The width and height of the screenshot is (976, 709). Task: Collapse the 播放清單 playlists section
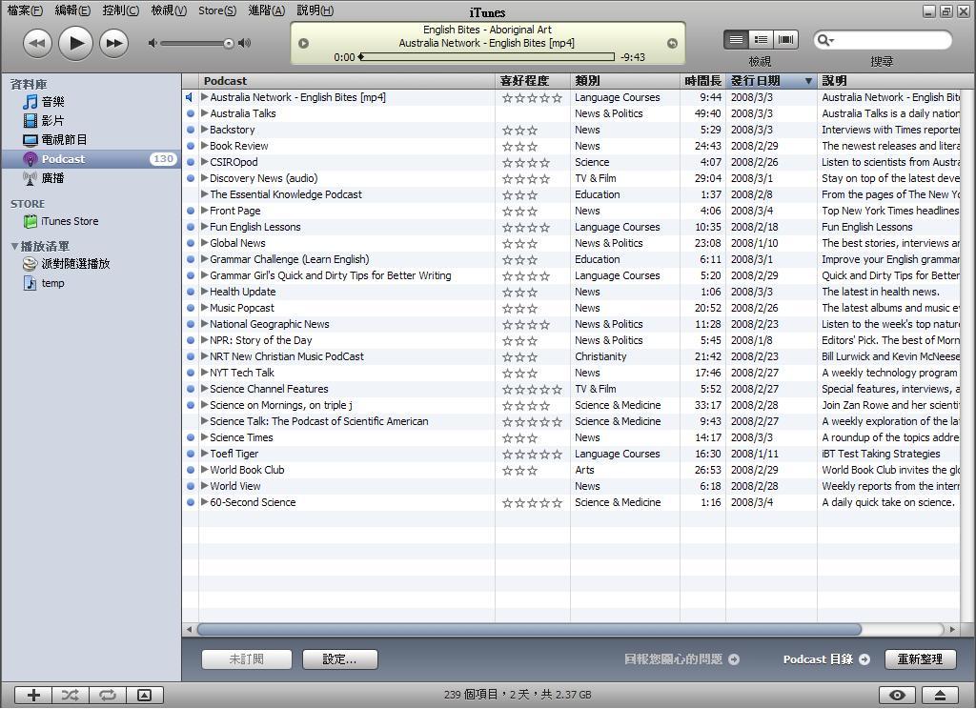14,246
